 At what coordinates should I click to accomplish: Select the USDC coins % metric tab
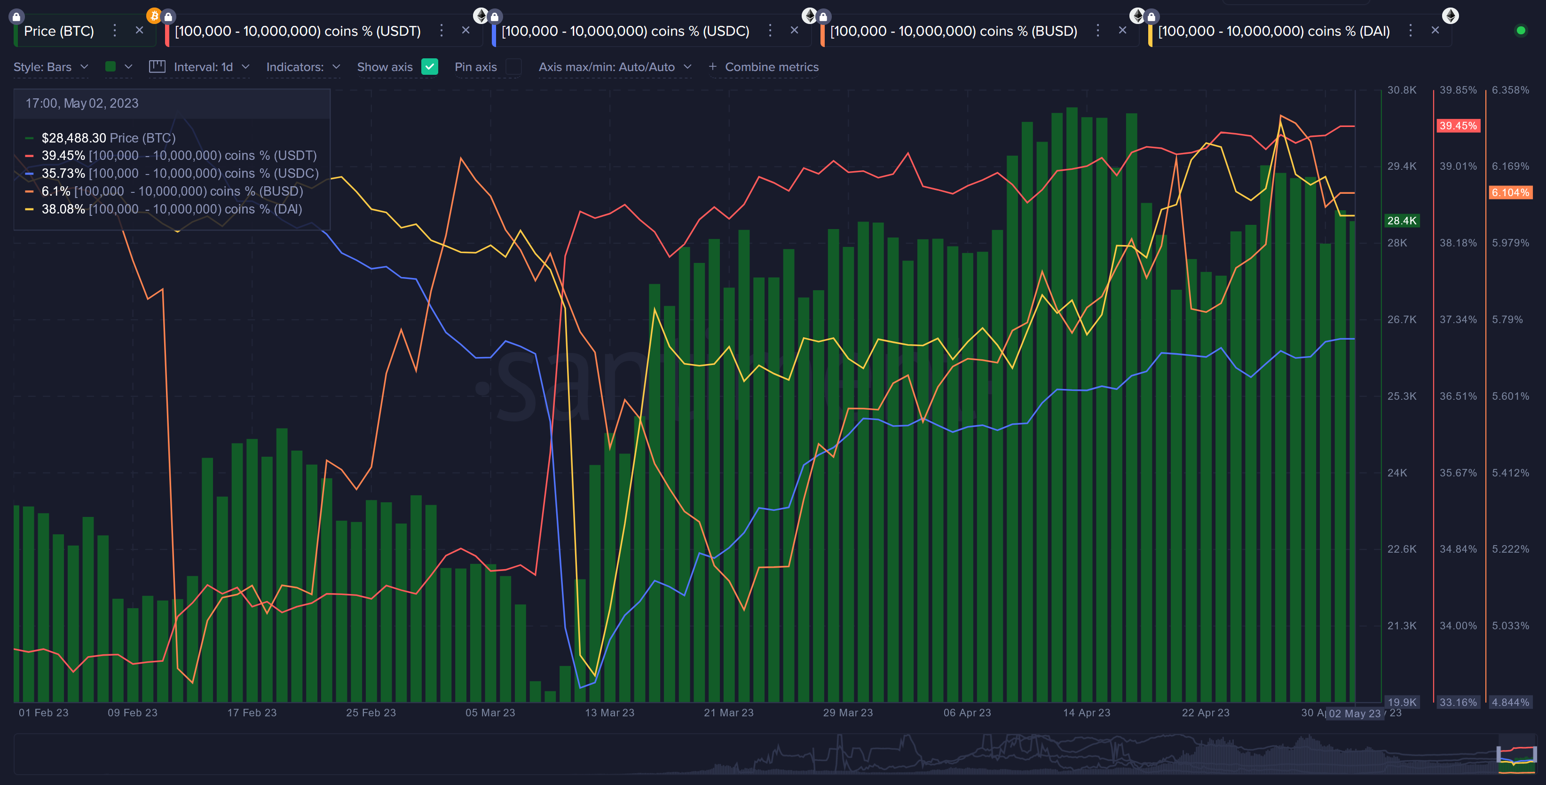(625, 31)
